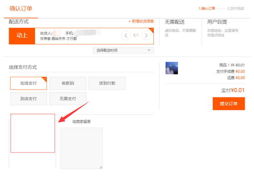Select the 无需支付 payment option
The width and height of the screenshot is (254, 181).
(68, 99)
